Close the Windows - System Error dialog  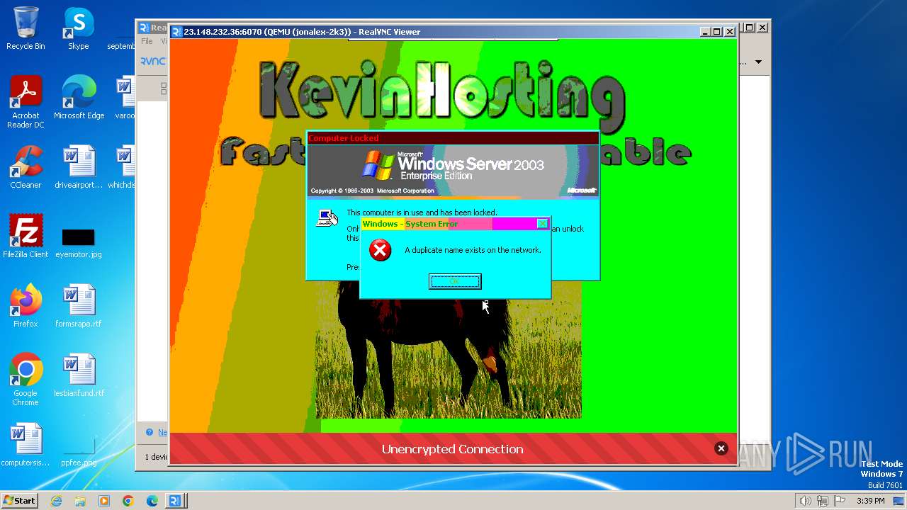tap(542, 224)
